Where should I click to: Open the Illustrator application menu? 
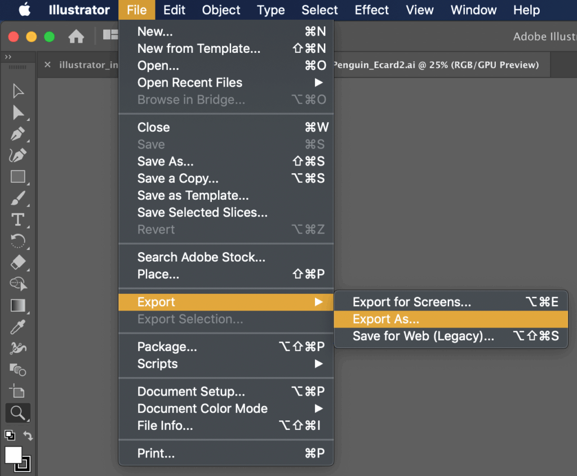(79, 10)
